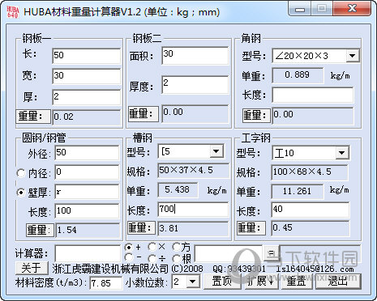Click the 宽 field in 钢板一
The image size is (377, 301).
tap(87, 76)
